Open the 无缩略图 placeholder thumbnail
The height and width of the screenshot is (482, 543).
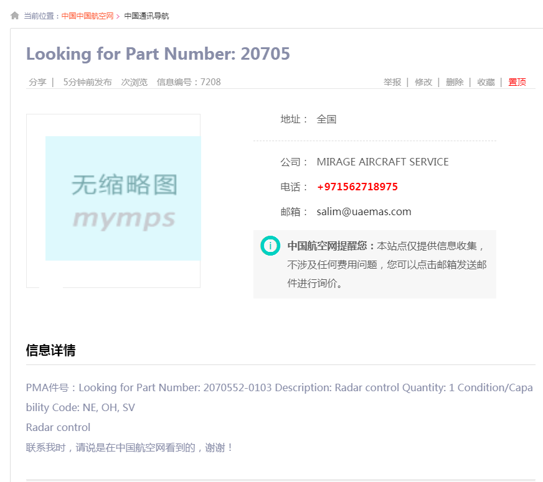[123, 199]
